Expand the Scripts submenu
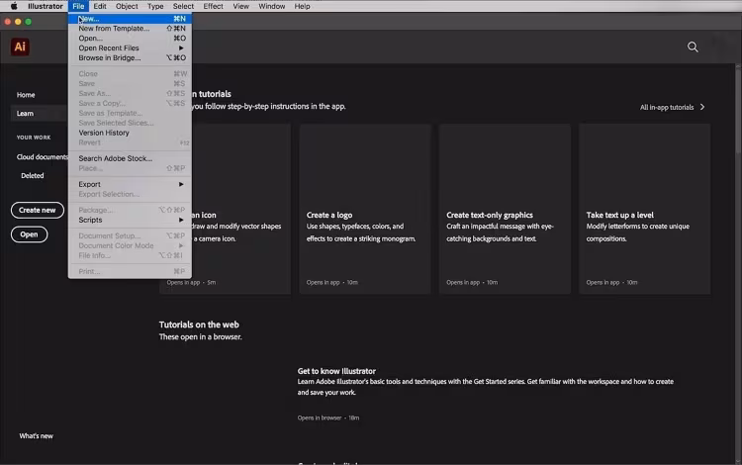 130,220
